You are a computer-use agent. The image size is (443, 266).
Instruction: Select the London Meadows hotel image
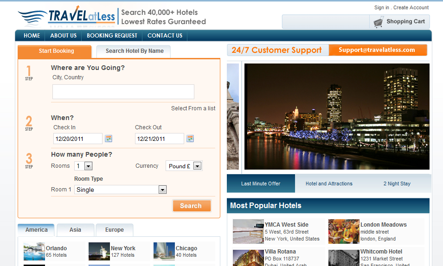click(344, 231)
